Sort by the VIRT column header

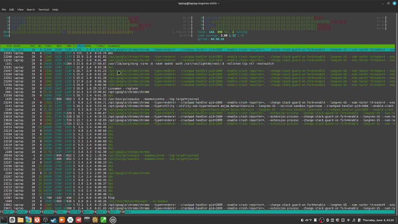click(x=48, y=46)
